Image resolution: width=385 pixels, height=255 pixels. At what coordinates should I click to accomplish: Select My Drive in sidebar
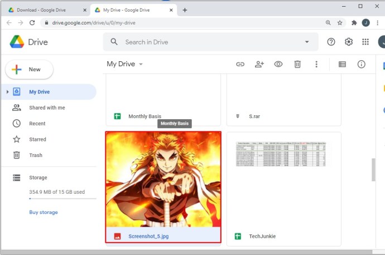[49, 92]
